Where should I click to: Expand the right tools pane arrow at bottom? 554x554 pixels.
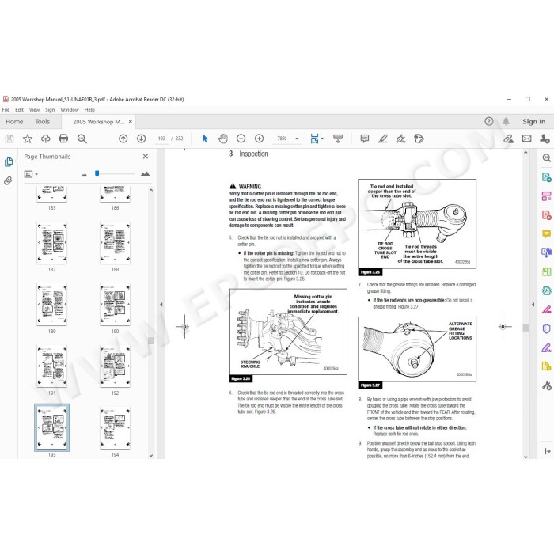coord(548,451)
